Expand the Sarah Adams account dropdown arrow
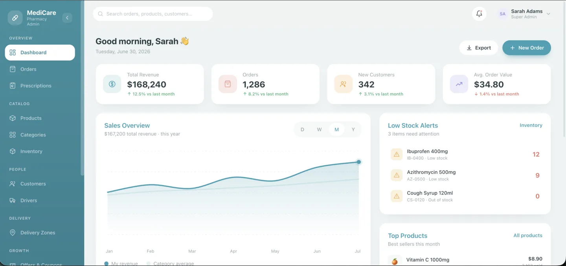 coord(548,14)
